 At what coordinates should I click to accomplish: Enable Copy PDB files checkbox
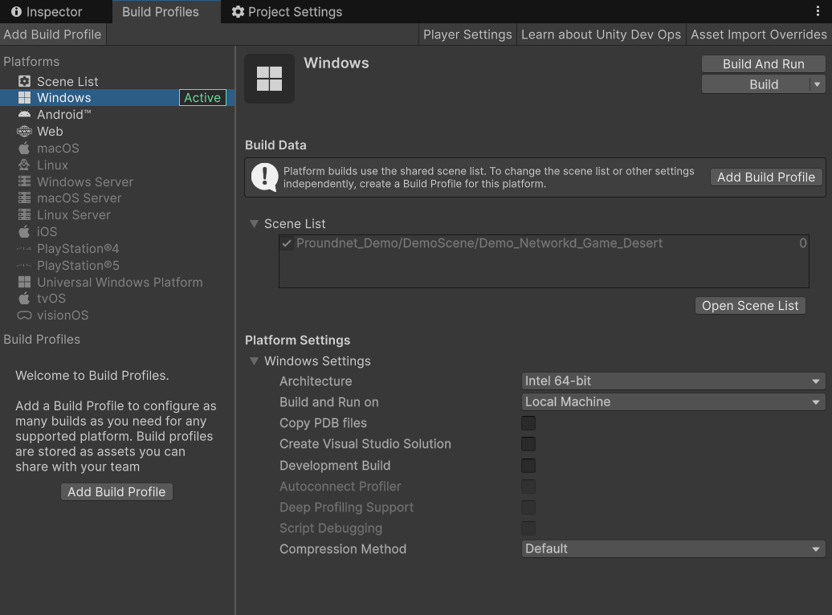[x=528, y=423]
